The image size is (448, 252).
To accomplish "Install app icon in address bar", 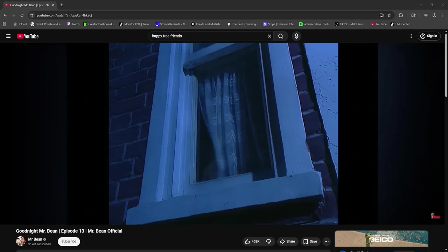I will 381,15.
